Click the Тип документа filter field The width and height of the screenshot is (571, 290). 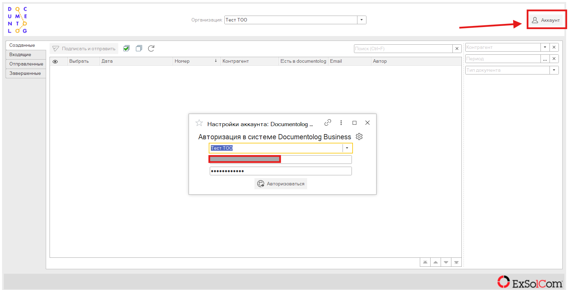pos(507,70)
